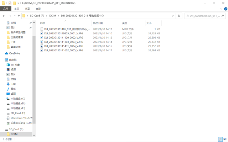228x142 pixels.
Task: Click the navigation pane scrollbar down arrow
Action: [x=34, y=135]
